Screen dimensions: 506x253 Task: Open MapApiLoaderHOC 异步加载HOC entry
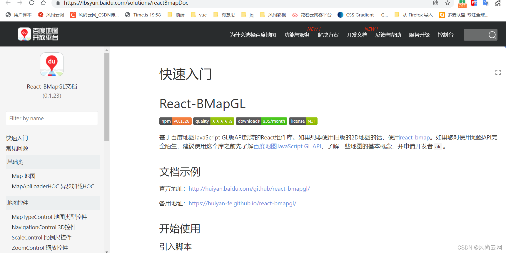53,186
